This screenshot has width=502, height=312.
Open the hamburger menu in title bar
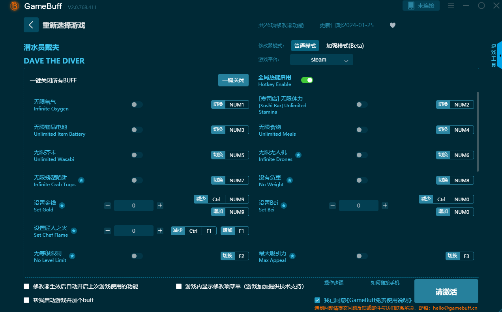[x=451, y=6]
